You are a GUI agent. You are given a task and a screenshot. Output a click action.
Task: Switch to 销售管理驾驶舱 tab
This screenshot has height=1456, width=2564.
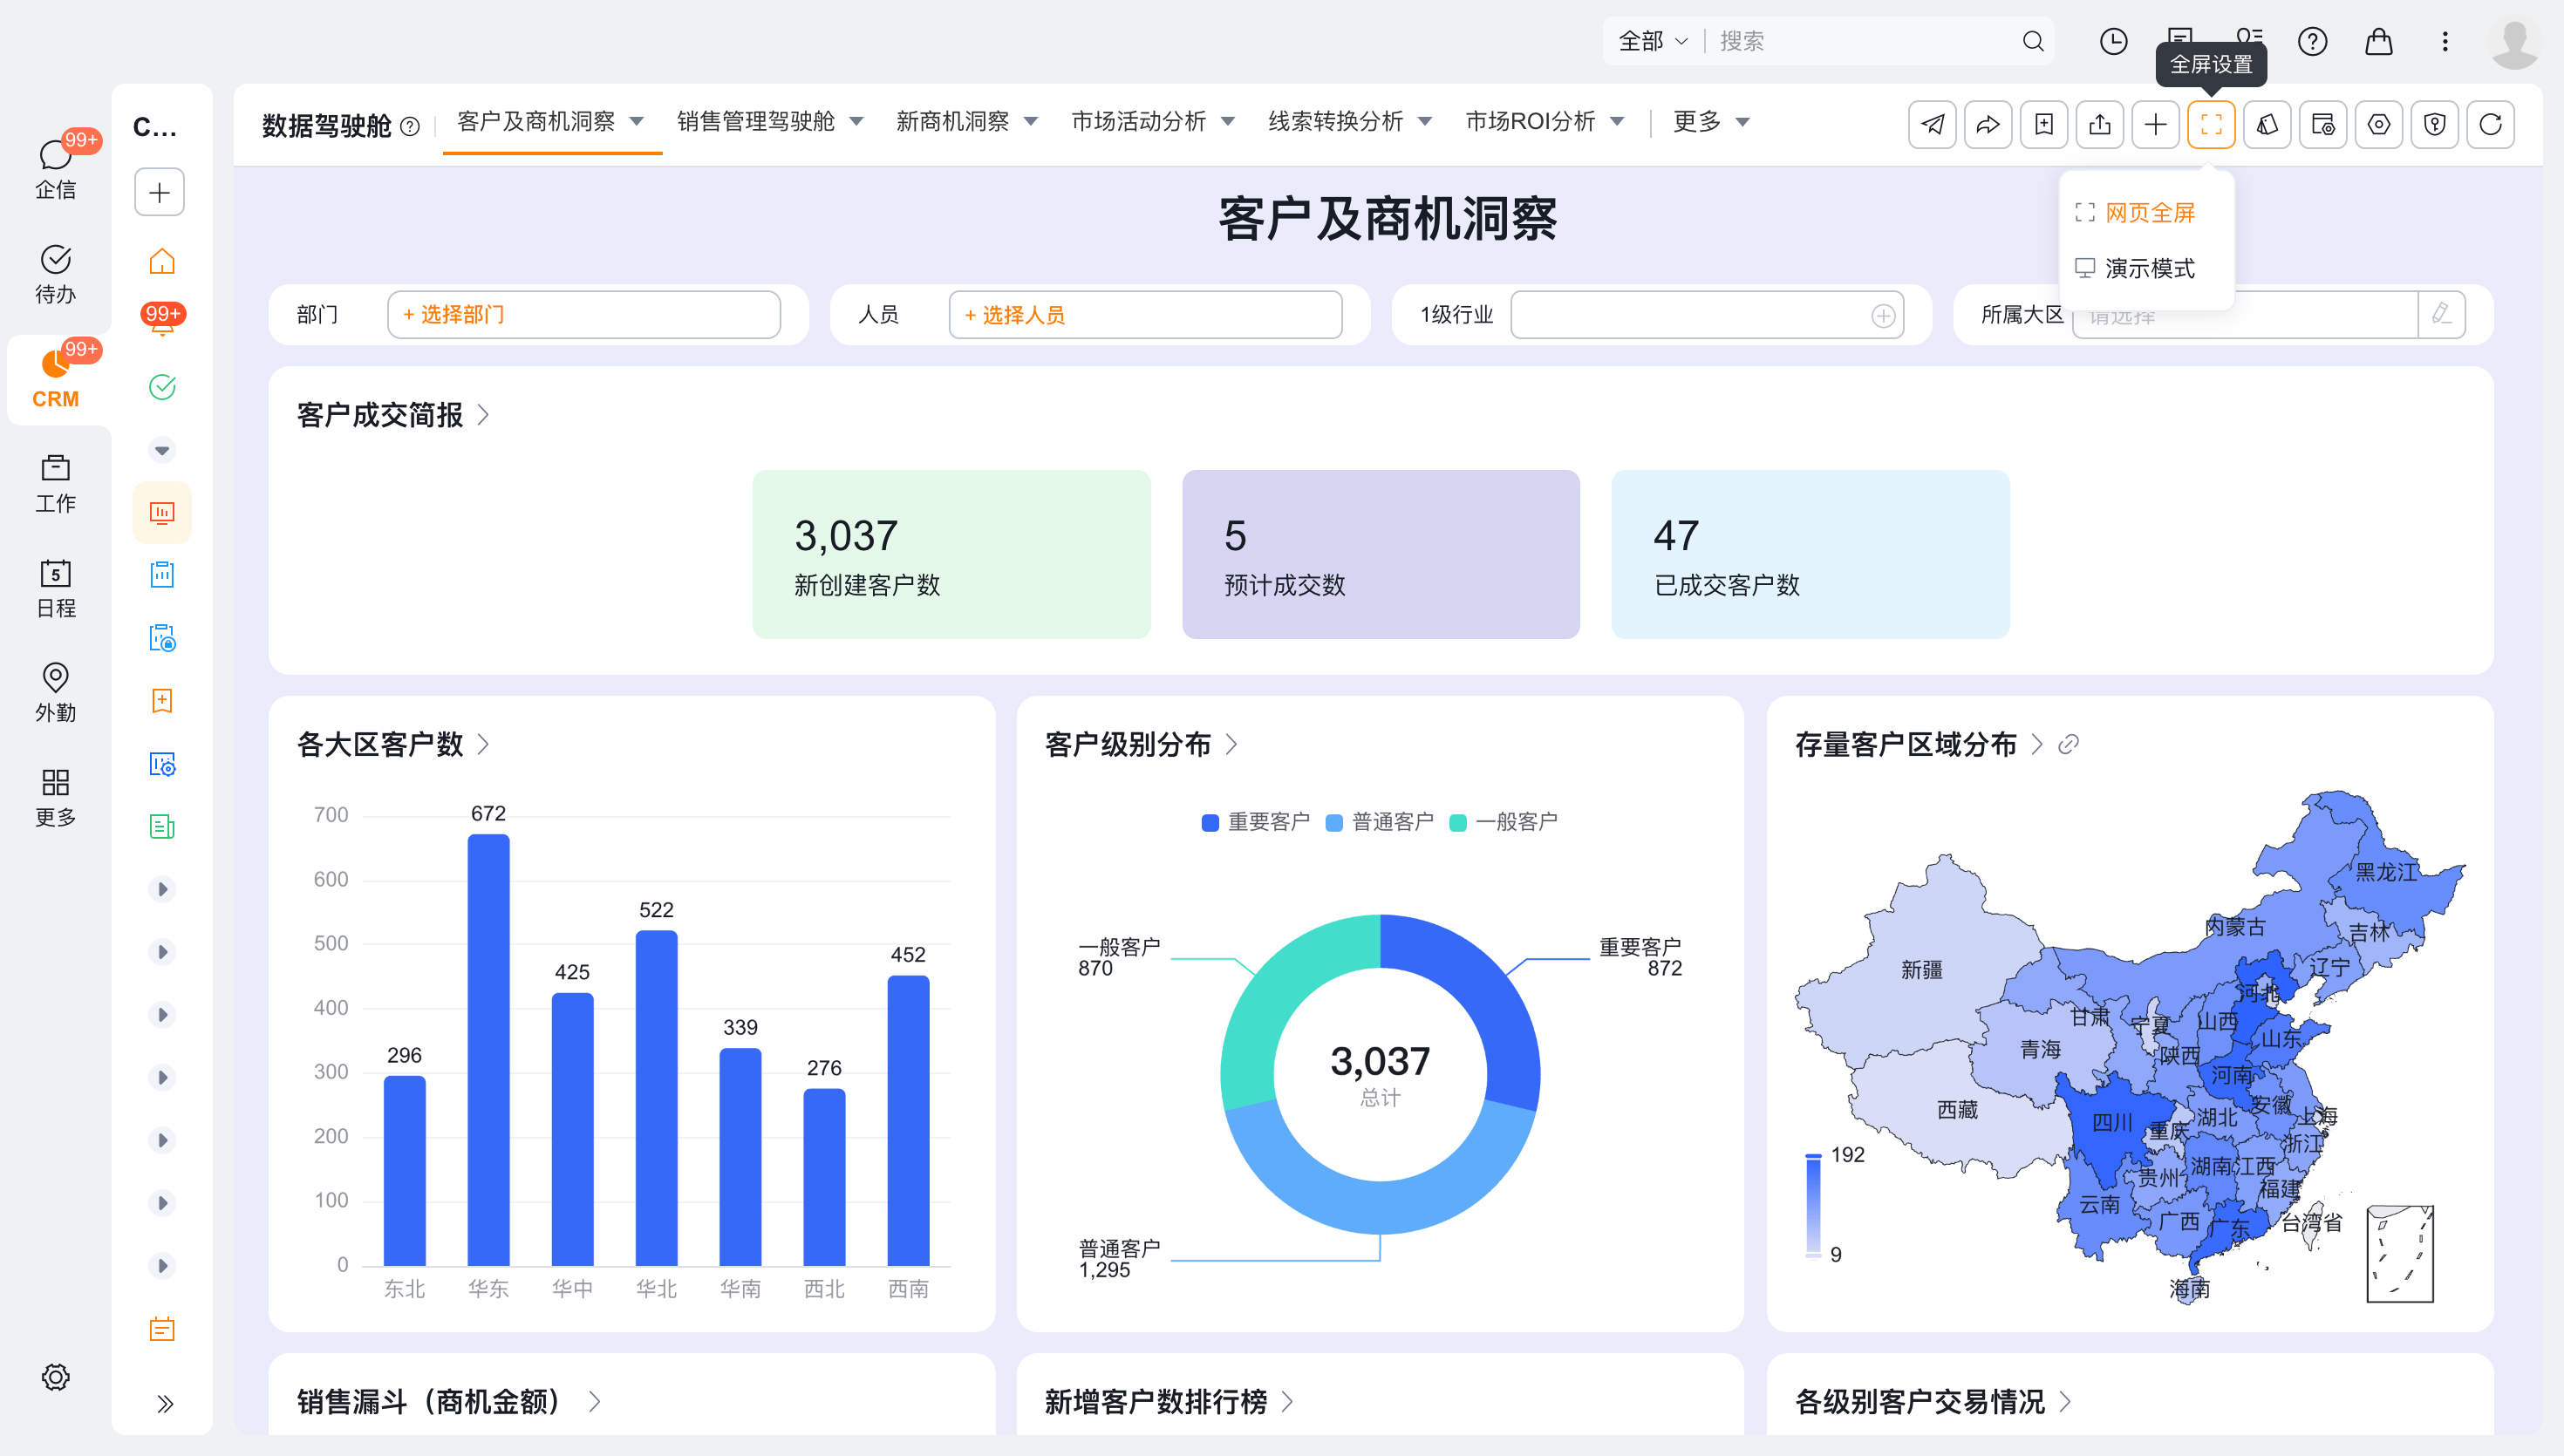pos(770,122)
